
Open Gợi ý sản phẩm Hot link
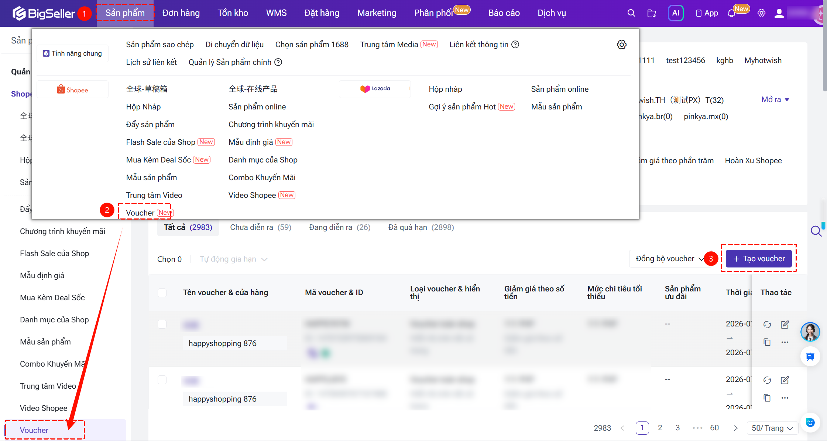462,107
